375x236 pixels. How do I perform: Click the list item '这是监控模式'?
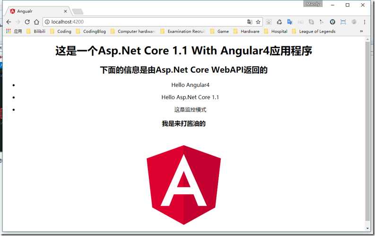pyautogui.click(x=190, y=110)
